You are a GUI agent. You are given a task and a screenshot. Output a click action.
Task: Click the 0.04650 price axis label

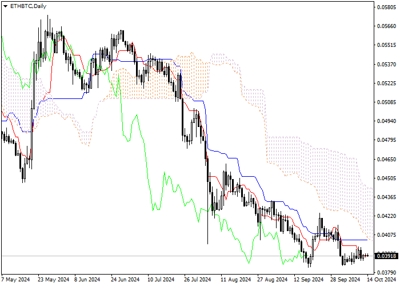387,160
